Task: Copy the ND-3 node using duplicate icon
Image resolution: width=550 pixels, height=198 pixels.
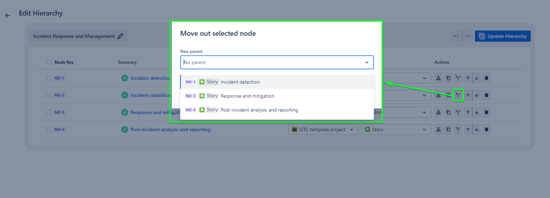Action: click(x=448, y=112)
